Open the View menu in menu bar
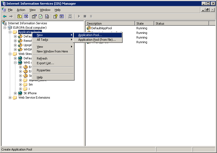Screen dimensions: 217x153 pyautogui.click(x=32, y=10)
